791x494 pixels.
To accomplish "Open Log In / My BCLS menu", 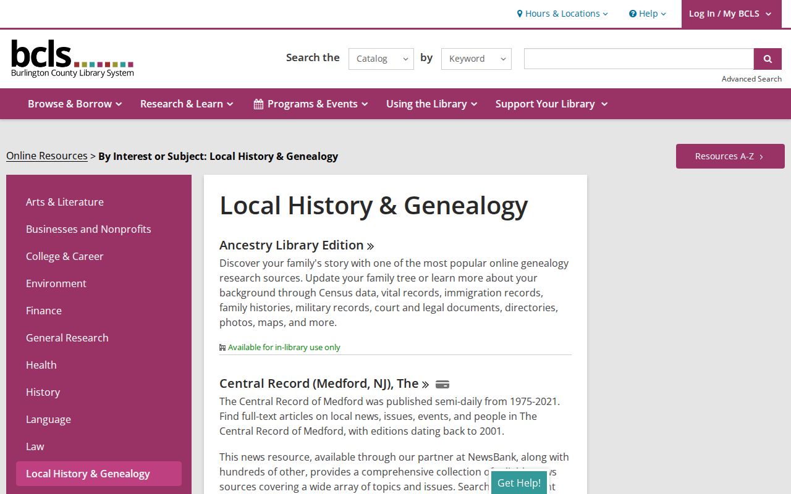I will point(731,14).
